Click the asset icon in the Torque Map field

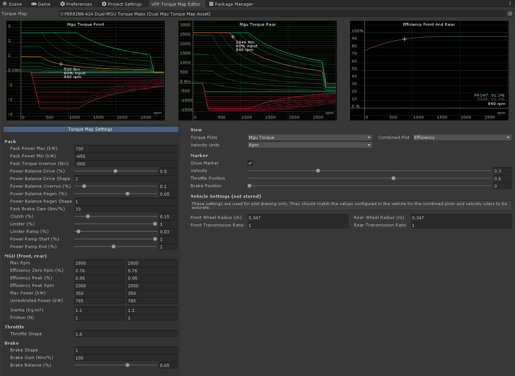pyautogui.click(x=62, y=14)
